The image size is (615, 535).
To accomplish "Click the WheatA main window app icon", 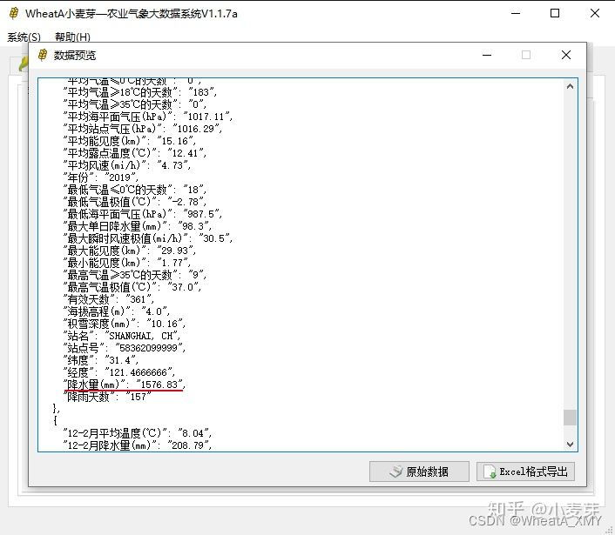I will [x=13, y=13].
